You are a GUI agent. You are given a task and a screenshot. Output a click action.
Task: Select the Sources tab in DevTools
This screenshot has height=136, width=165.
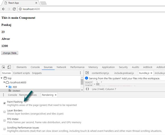48,67
